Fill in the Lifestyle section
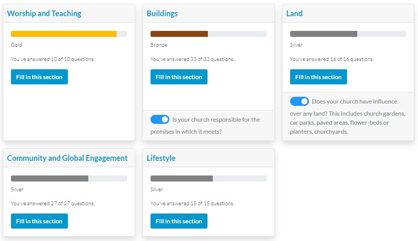Image resolution: width=418 pixels, height=241 pixels. [179, 221]
